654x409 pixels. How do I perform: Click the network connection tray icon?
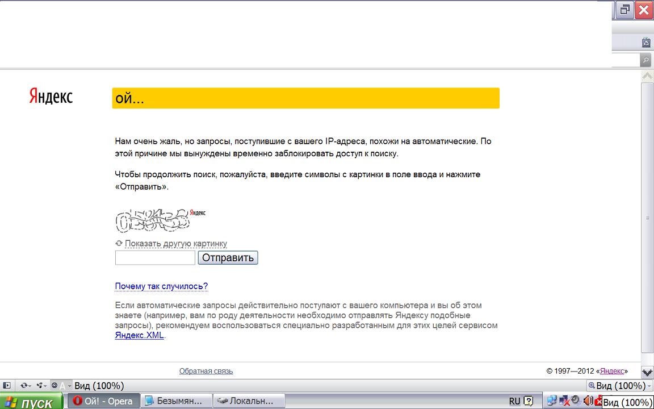coord(552,402)
